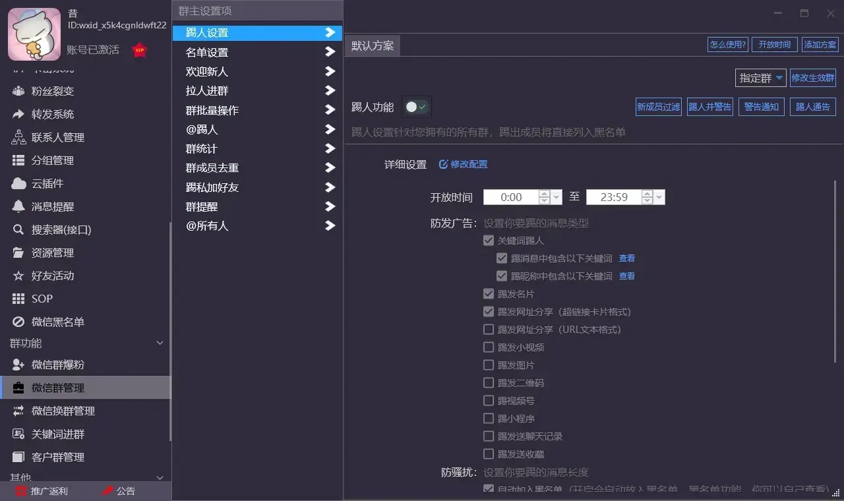Open 搜索器(接口) via its magnifier icon

[x=18, y=229]
